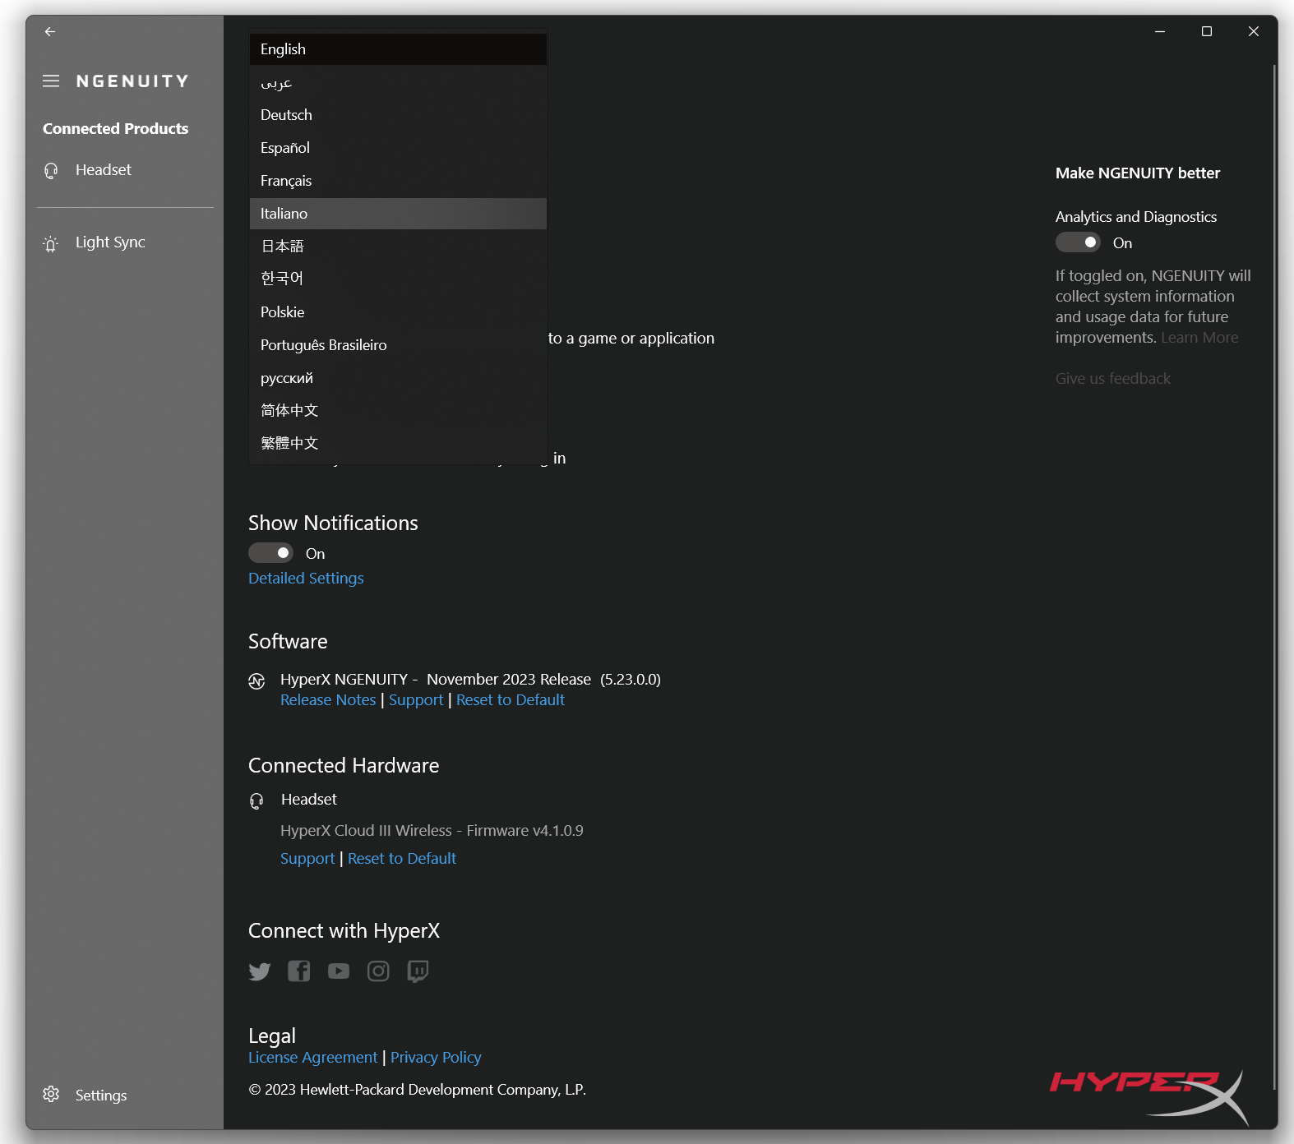Open the HyperX Instagram page icon
1294x1144 pixels.
pos(378,971)
